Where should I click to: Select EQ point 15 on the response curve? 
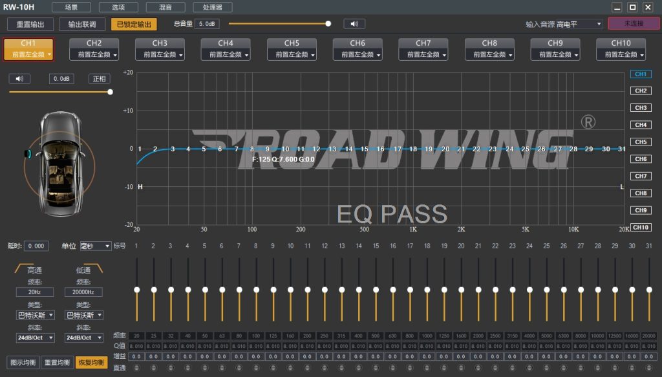(365, 149)
